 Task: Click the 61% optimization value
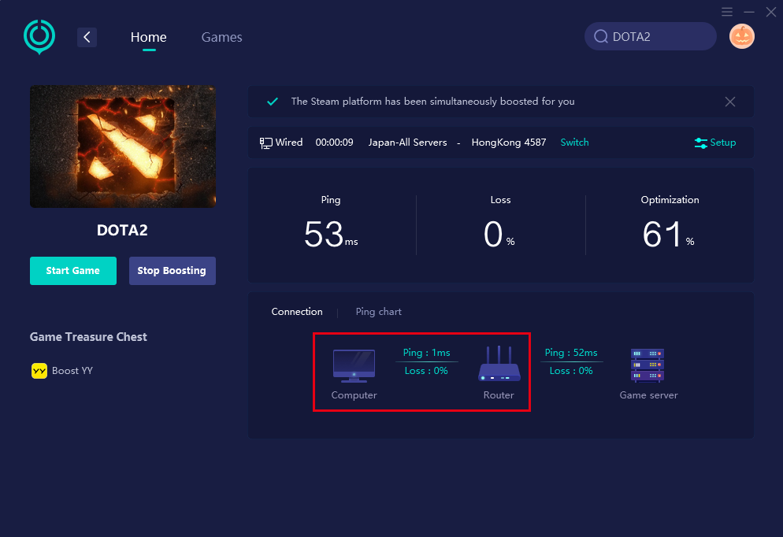(x=668, y=234)
